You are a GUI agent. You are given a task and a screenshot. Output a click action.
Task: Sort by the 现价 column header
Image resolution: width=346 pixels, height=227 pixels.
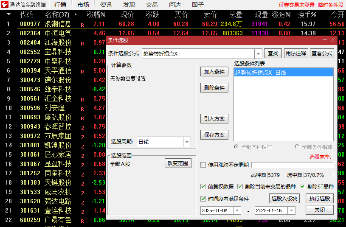coord(127,14)
